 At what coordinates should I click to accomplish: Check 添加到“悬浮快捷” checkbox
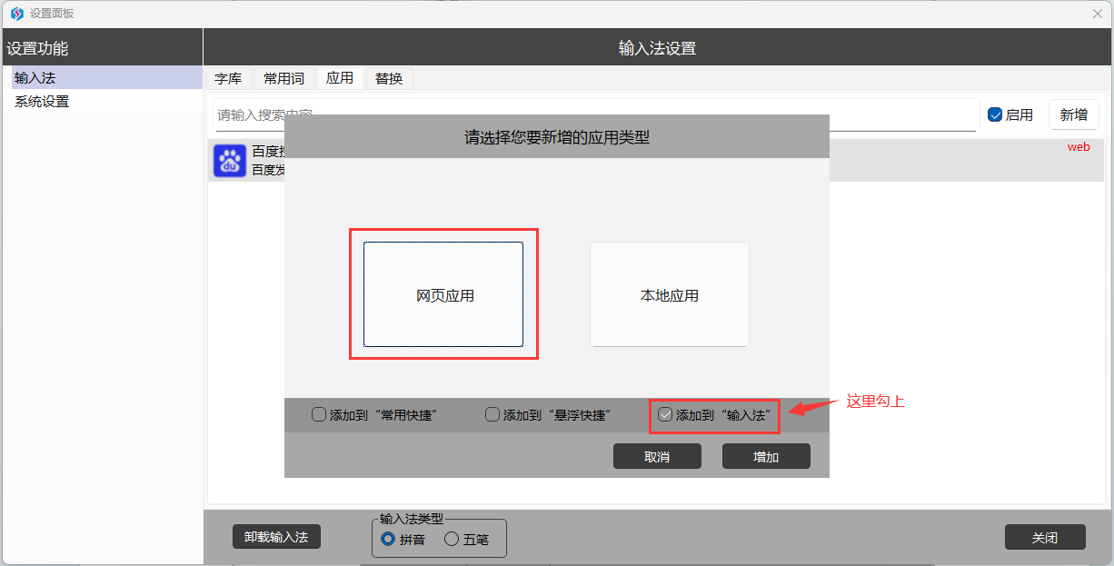click(492, 414)
